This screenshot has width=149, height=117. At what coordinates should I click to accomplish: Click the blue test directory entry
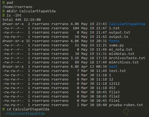pos(113,67)
